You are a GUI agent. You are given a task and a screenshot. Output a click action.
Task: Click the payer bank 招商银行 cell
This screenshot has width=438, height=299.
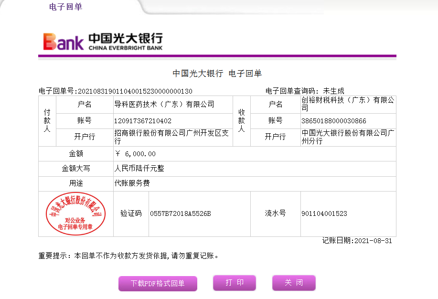coord(172,137)
